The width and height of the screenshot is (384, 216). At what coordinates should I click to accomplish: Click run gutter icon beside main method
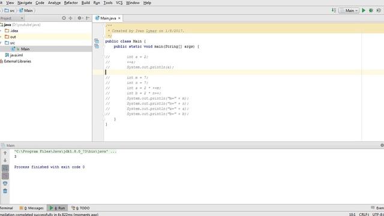tap(97, 46)
